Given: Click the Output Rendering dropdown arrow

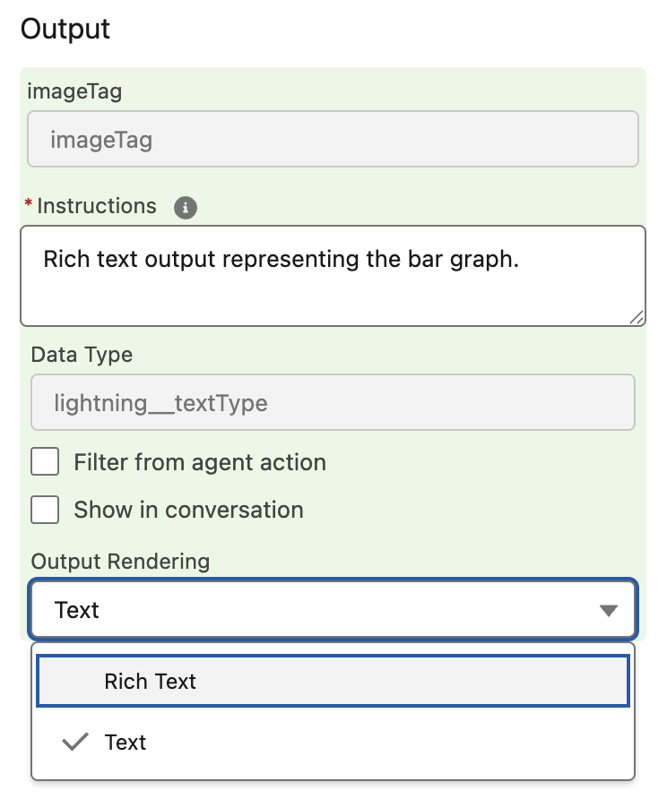Looking at the screenshot, I should coord(609,611).
